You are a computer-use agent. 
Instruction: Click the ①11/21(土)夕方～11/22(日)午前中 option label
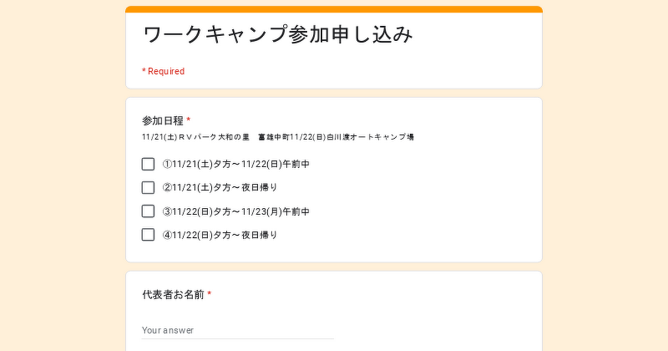[x=236, y=164]
